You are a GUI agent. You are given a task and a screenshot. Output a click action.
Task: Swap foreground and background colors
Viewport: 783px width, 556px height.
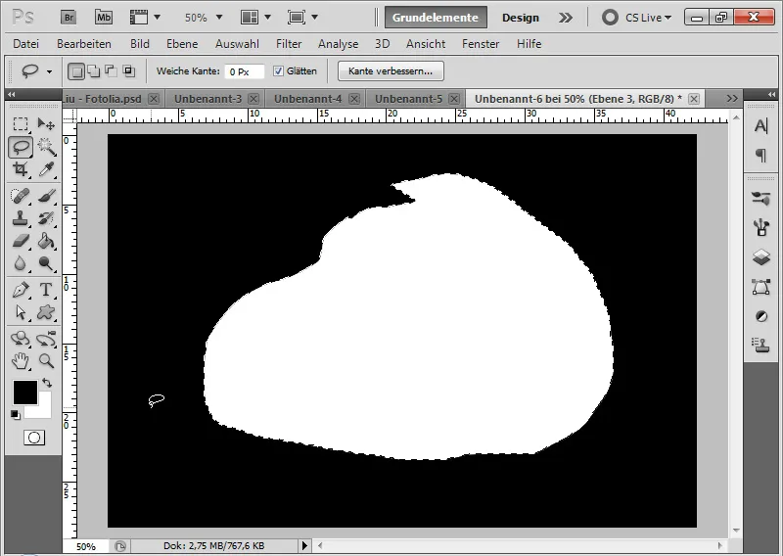pyautogui.click(x=47, y=383)
